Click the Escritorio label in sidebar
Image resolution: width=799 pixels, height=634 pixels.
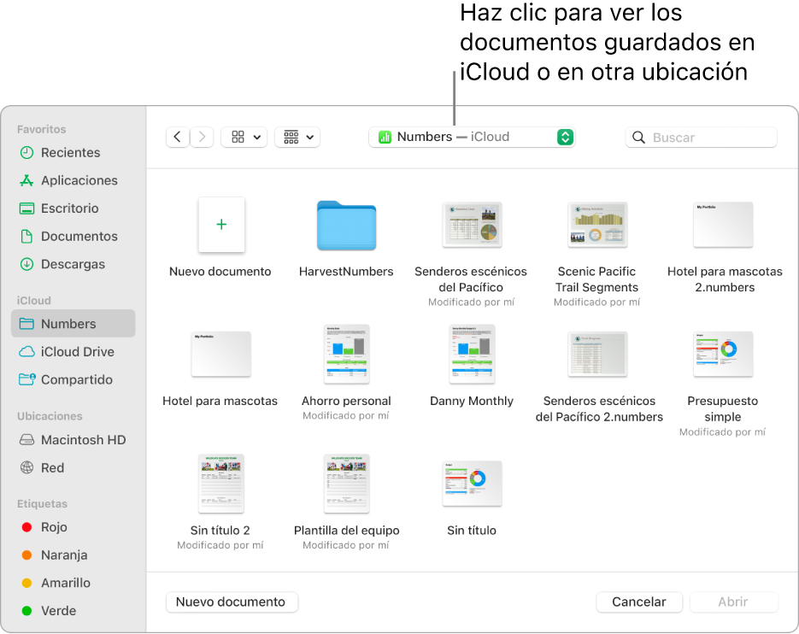[x=70, y=208]
